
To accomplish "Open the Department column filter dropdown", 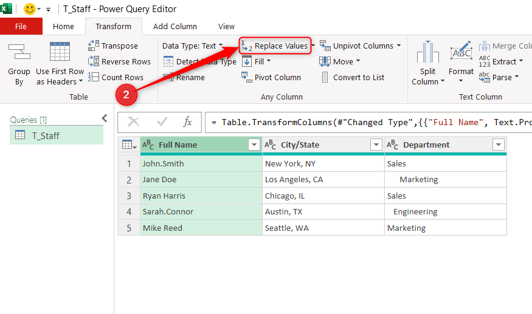I will click(499, 145).
